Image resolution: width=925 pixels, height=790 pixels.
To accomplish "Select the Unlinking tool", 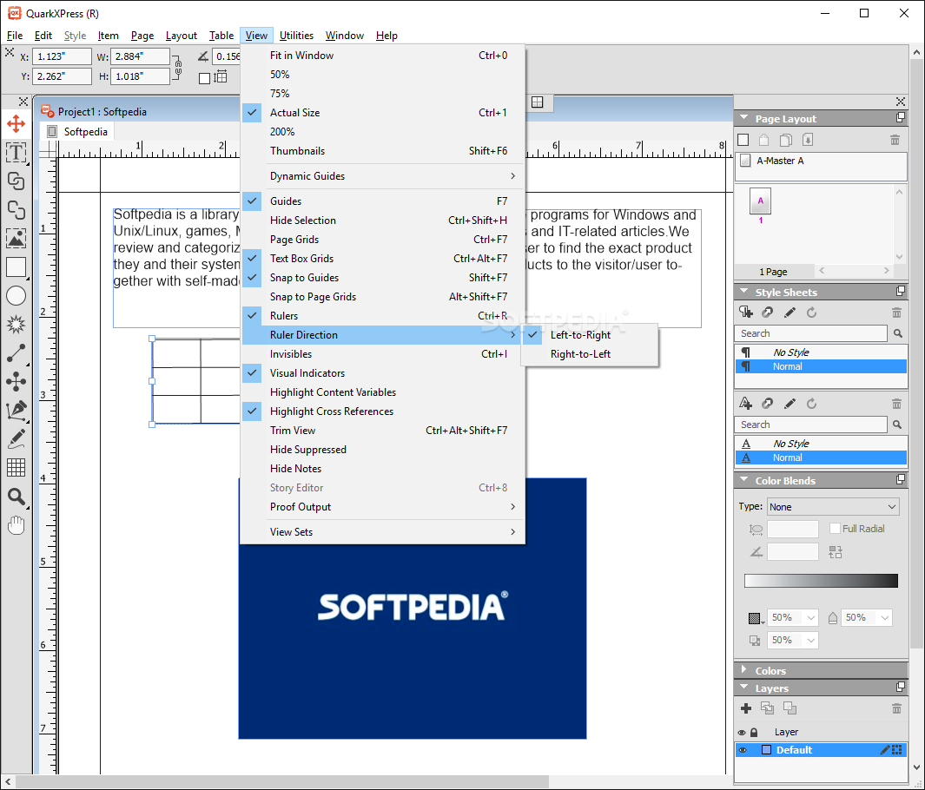I will tap(16, 210).
